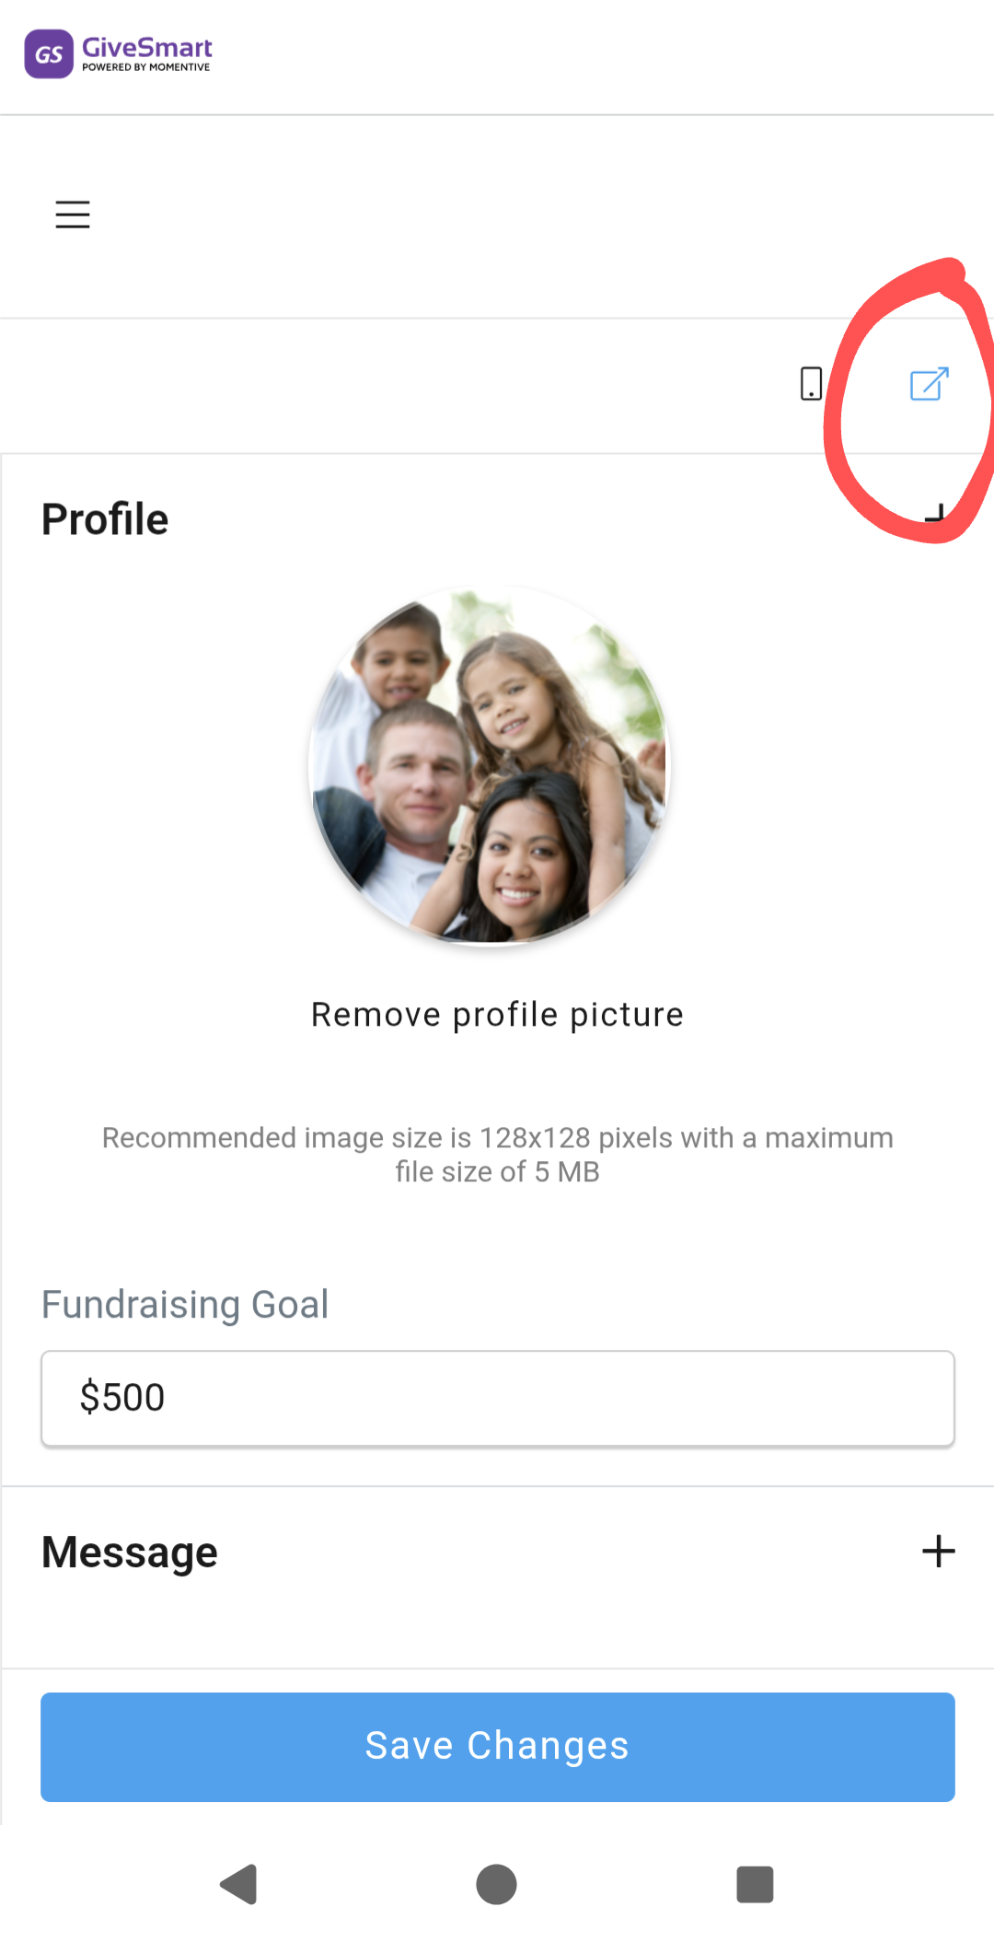Expand the Message section plus icon

(x=938, y=1552)
